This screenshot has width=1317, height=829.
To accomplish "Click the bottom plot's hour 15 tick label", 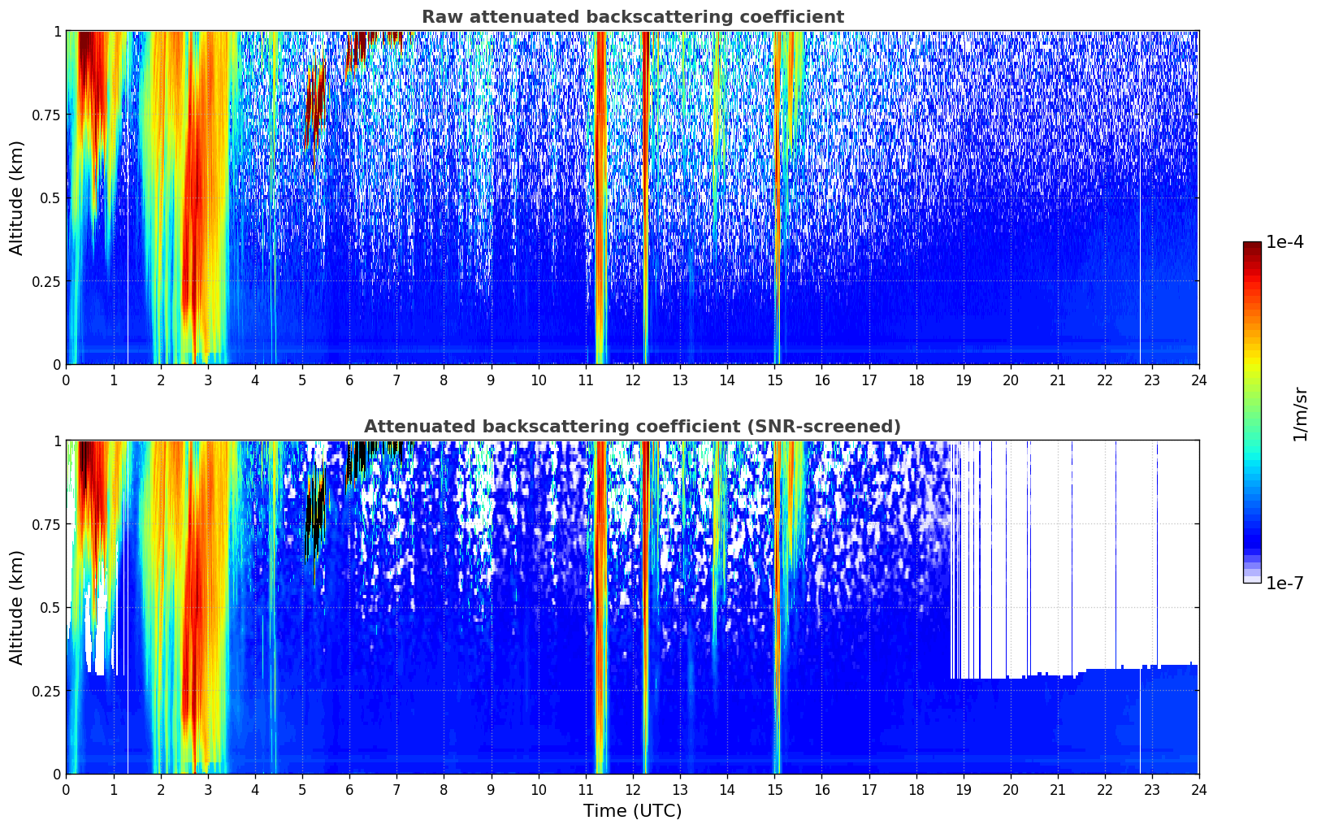I will pos(774,789).
